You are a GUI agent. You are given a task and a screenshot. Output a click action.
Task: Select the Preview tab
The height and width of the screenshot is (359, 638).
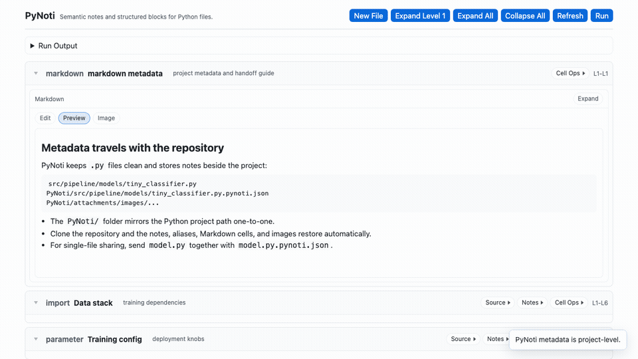tap(74, 118)
